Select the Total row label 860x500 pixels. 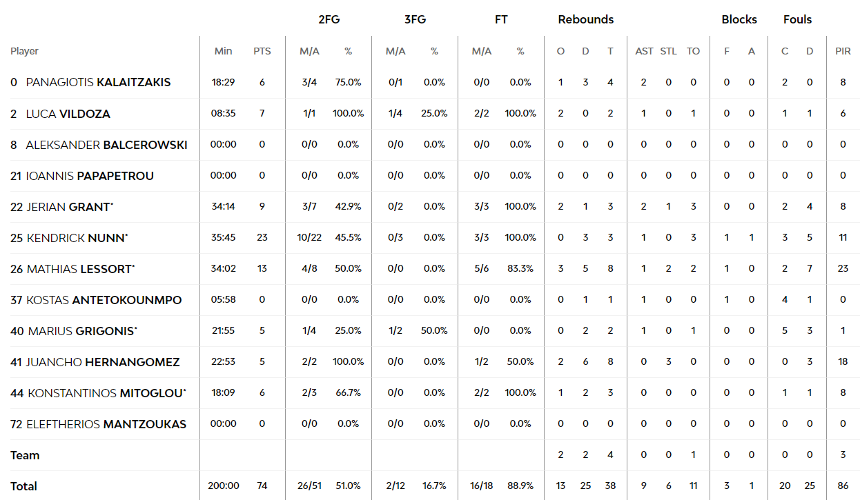(x=23, y=486)
